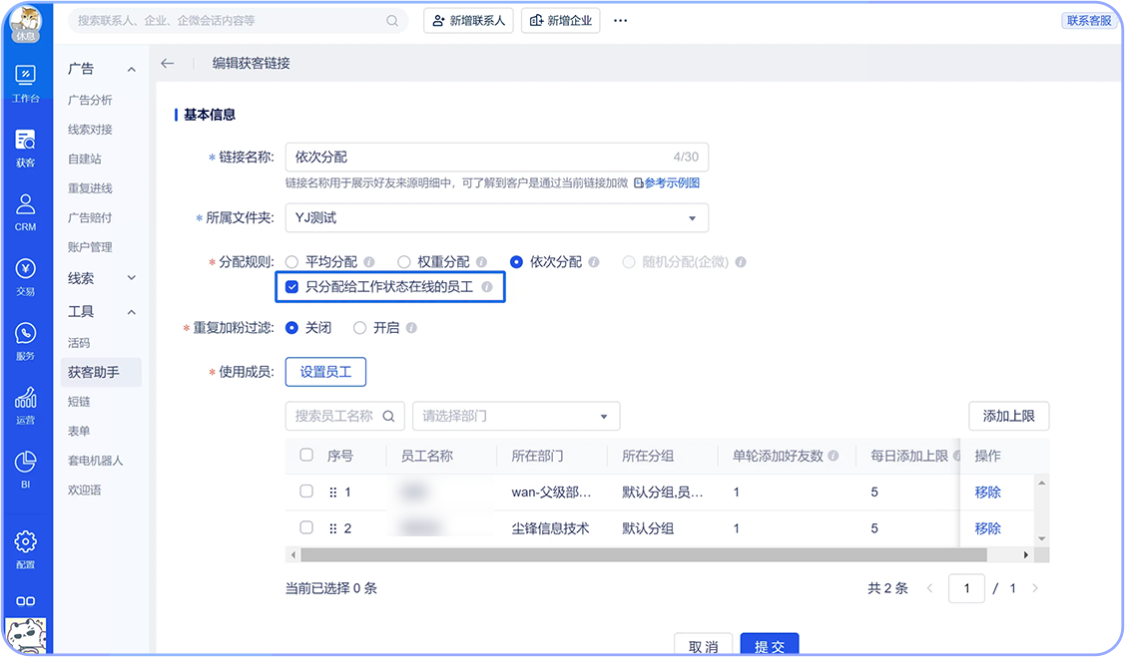Screen dimensions: 1125x657
Task: Enable 开启 for 重复加粉过滤
Action: (360, 327)
